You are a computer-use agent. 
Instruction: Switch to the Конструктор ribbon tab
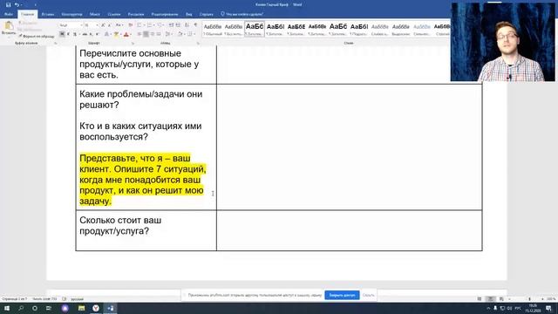click(71, 14)
